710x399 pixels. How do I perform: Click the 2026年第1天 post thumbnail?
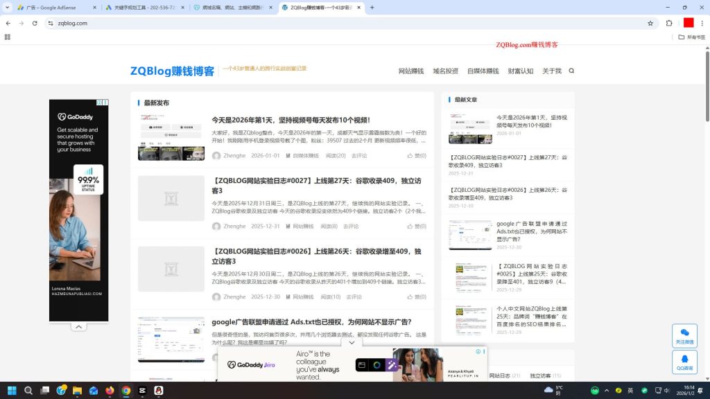171,137
